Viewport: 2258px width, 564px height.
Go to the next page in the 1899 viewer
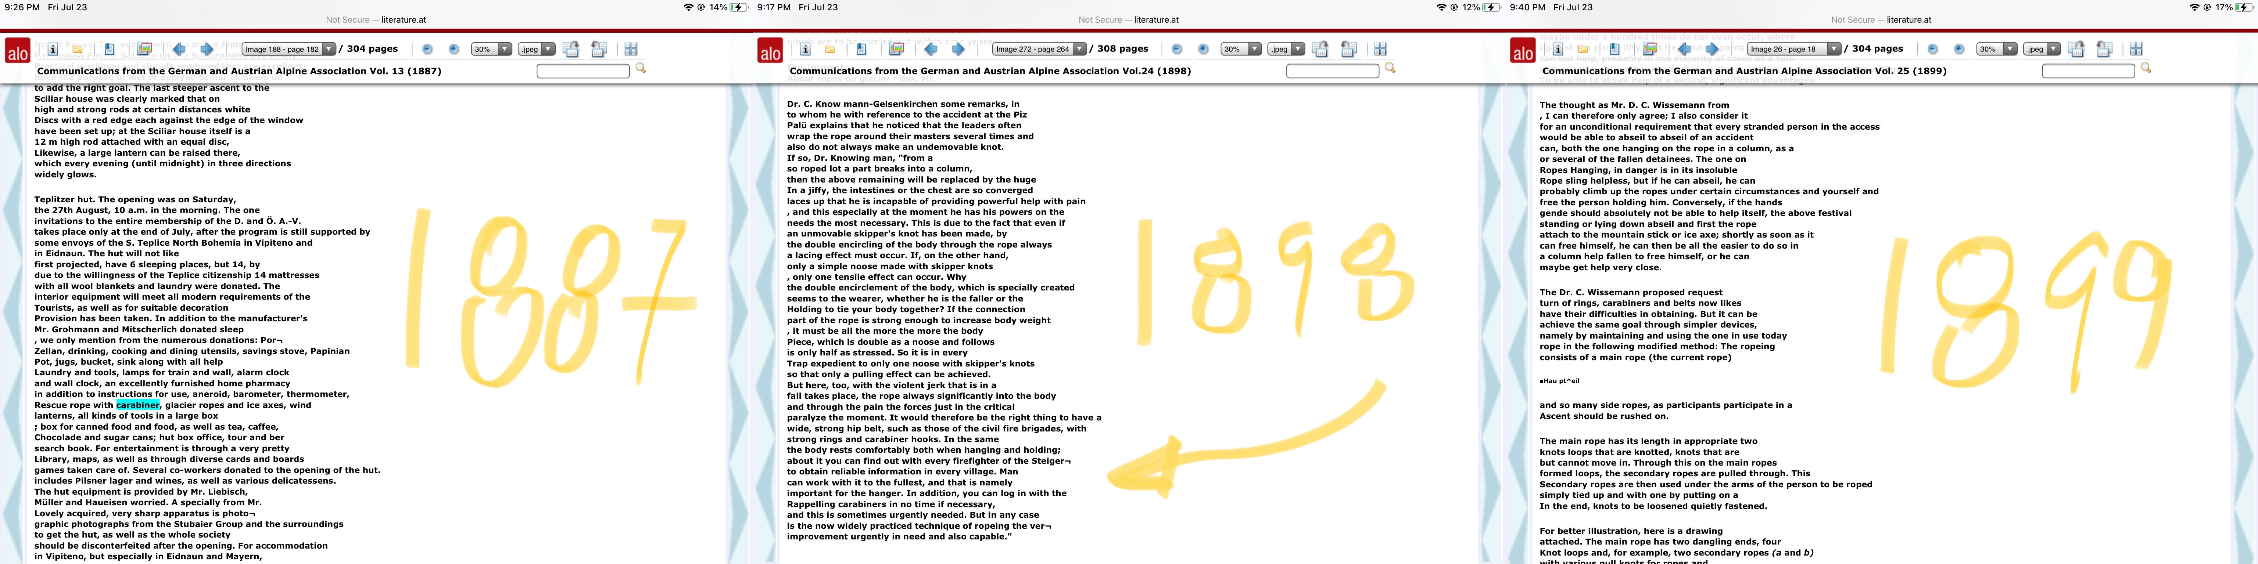point(1712,49)
